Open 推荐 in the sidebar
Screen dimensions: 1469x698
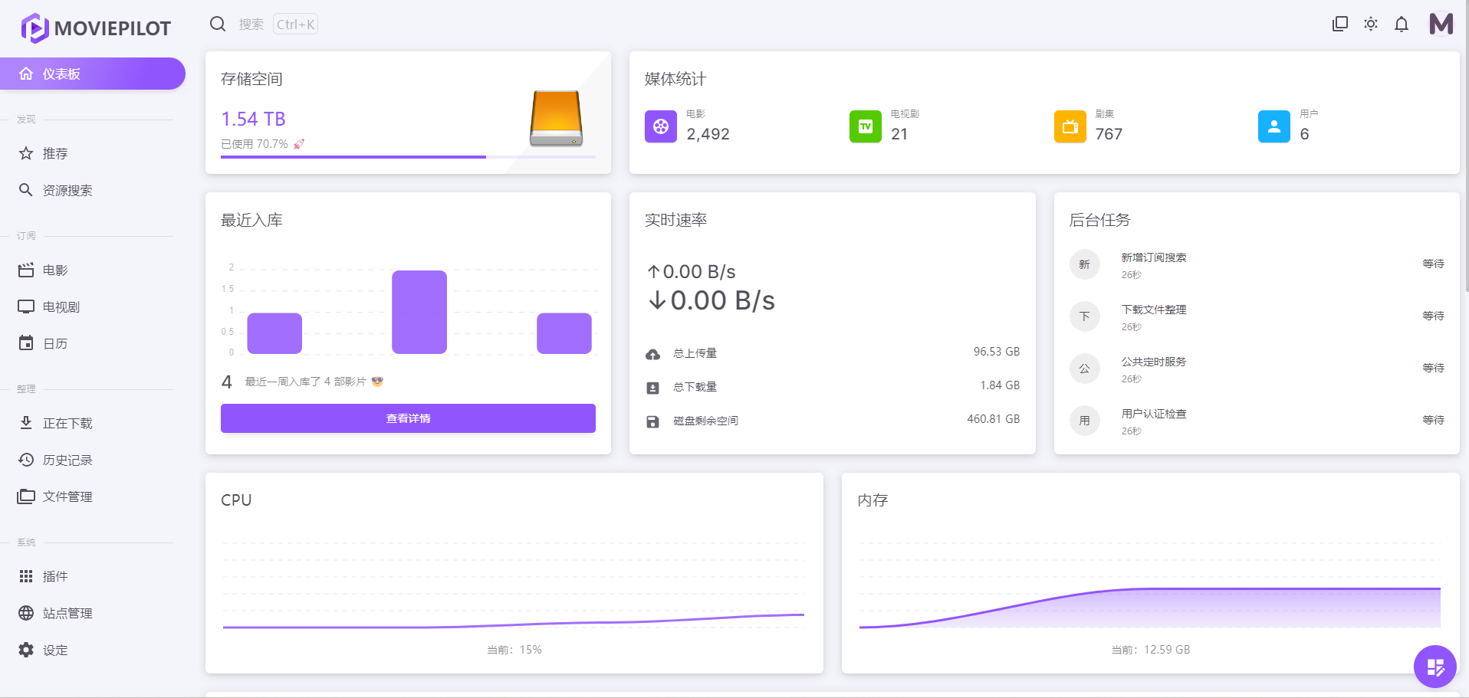click(92, 153)
